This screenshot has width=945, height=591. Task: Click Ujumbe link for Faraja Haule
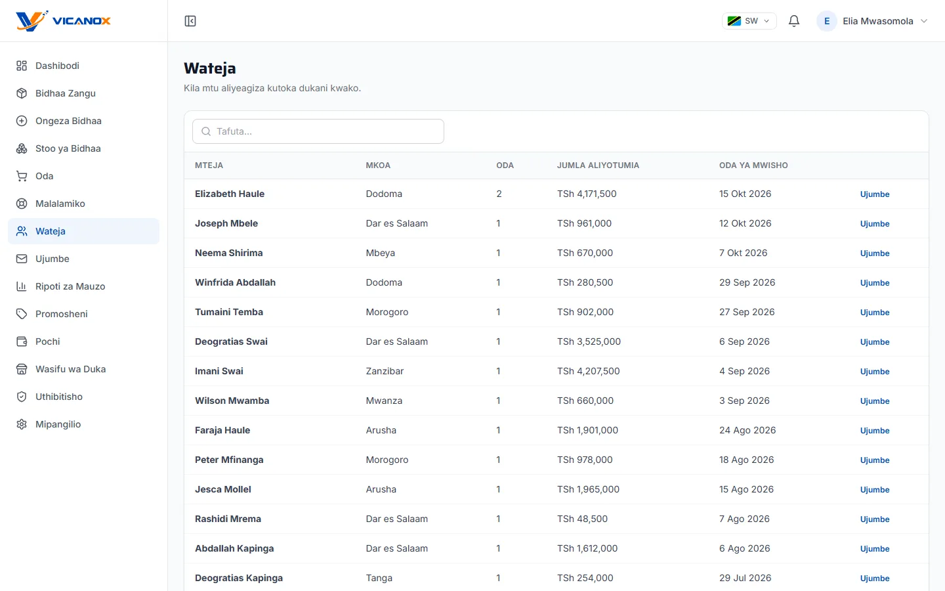click(x=875, y=431)
